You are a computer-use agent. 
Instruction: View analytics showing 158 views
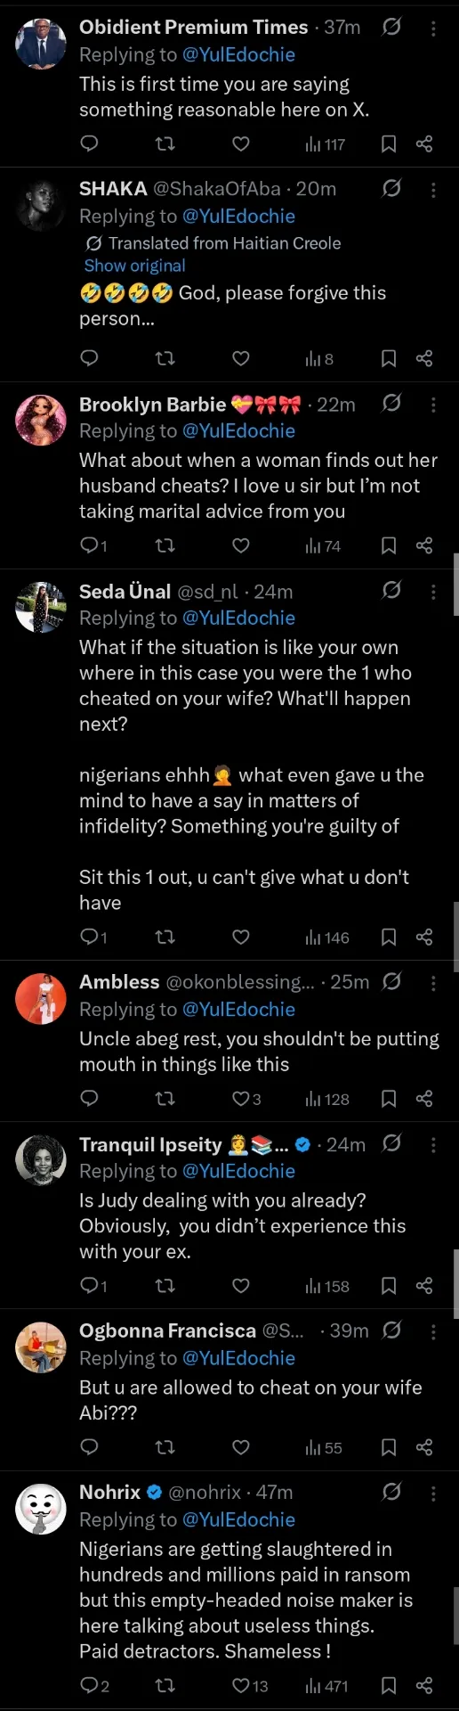click(327, 1286)
